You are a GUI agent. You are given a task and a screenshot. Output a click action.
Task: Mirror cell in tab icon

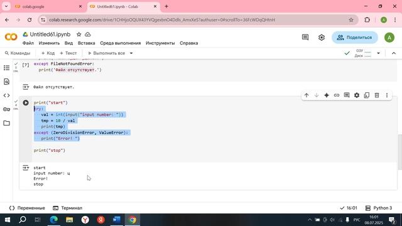coord(367,95)
